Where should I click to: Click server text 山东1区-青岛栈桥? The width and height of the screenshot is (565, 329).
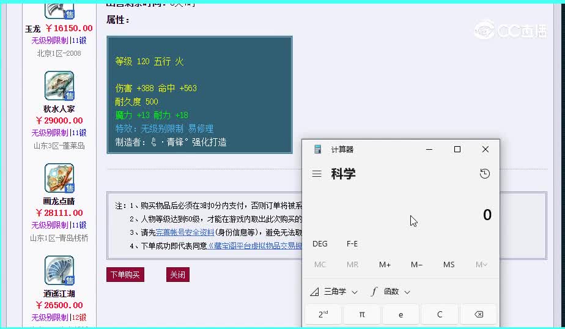pyautogui.click(x=59, y=238)
